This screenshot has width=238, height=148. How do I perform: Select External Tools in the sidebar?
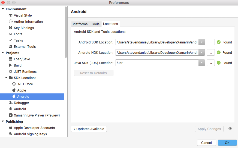pos(25,46)
